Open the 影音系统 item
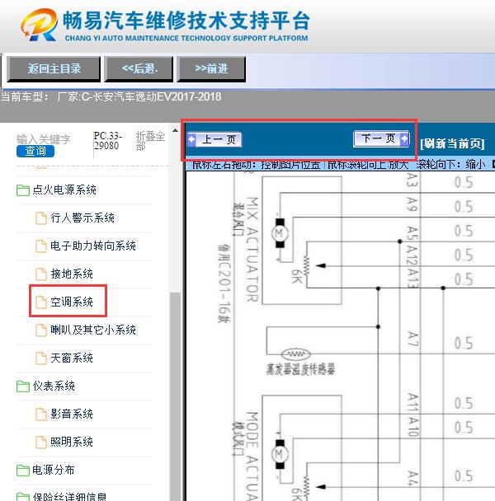This screenshot has height=501, width=495. [72, 414]
